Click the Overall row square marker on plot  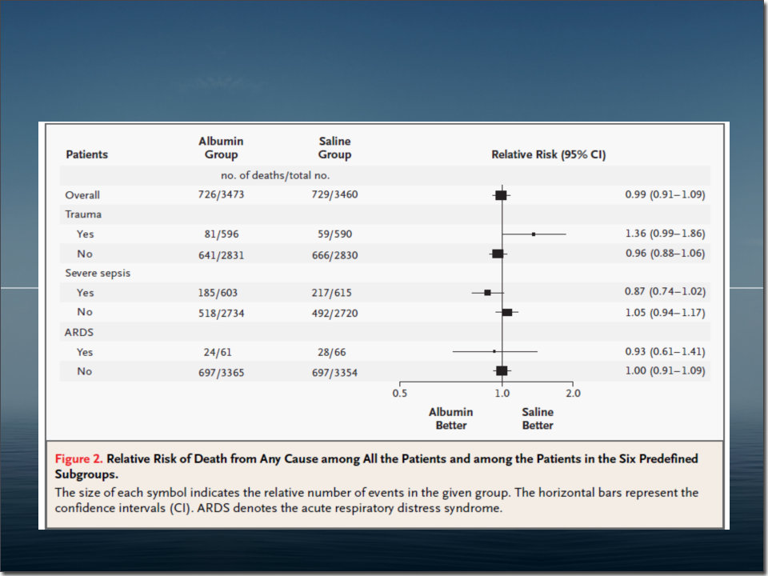click(501, 195)
